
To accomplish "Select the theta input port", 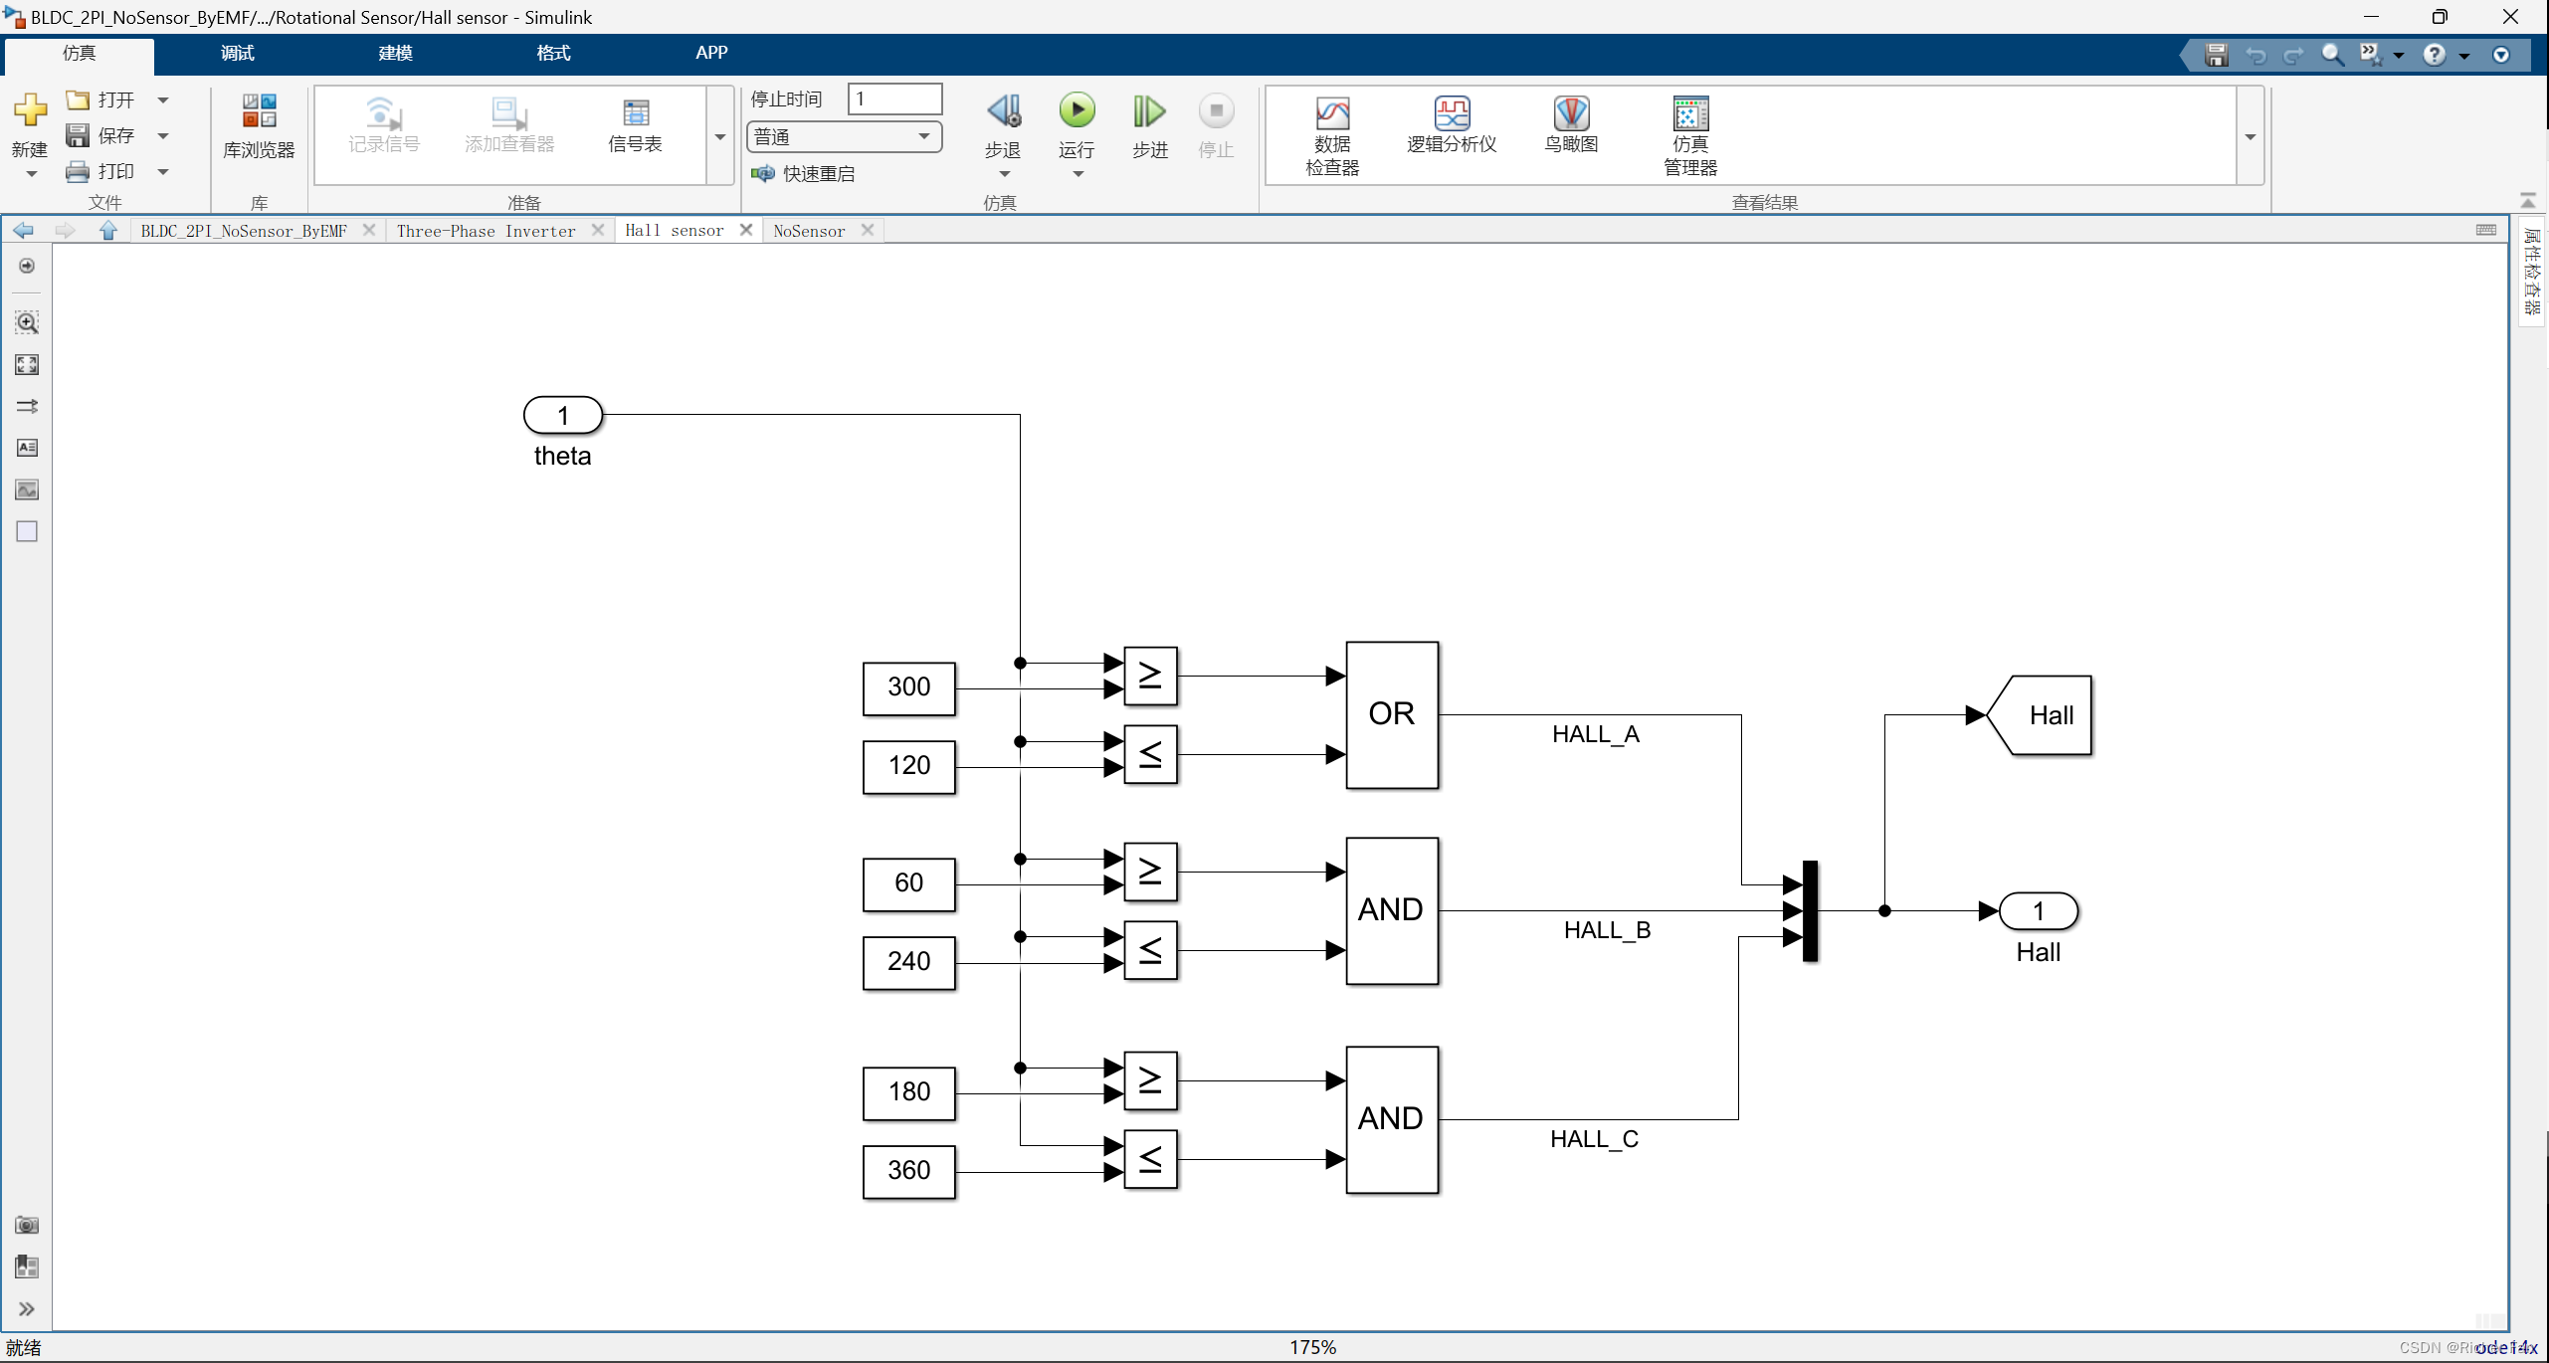I will pyautogui.click(x=563, y=415).
